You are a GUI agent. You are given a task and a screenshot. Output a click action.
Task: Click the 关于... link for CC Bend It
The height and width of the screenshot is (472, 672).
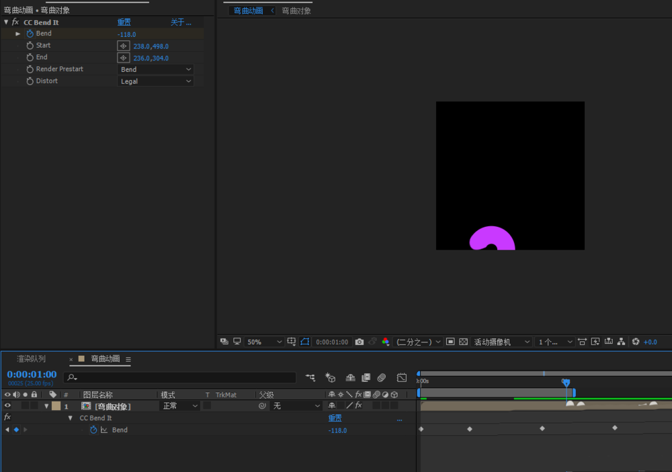[x=181, y=22]
